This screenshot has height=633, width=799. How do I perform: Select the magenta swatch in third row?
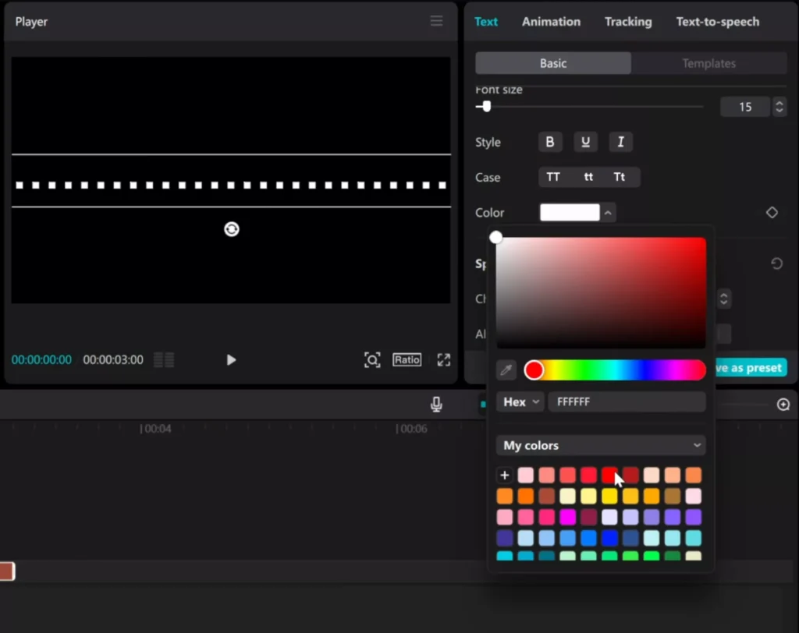[x=567, y=517]
